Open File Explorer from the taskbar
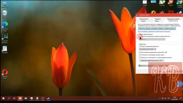Screen dimensions: 183x103 tap(20, 98)
